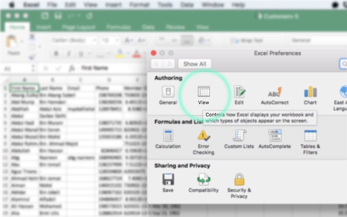Open the Edit preferences pane

tap(239, 95)
